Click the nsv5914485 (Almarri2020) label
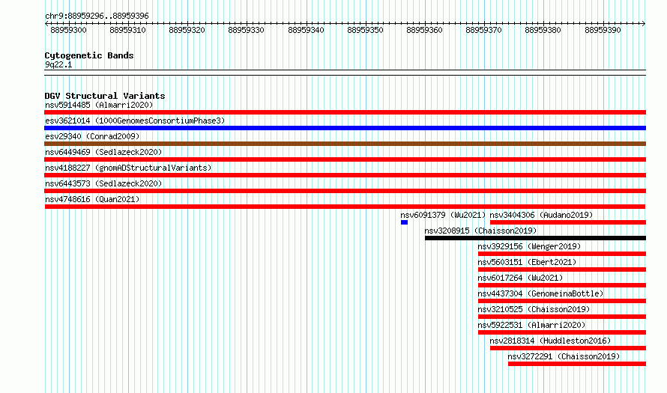The width and height of the screenshot is (667, 393). pyautogui.click(x=99, y=105)
